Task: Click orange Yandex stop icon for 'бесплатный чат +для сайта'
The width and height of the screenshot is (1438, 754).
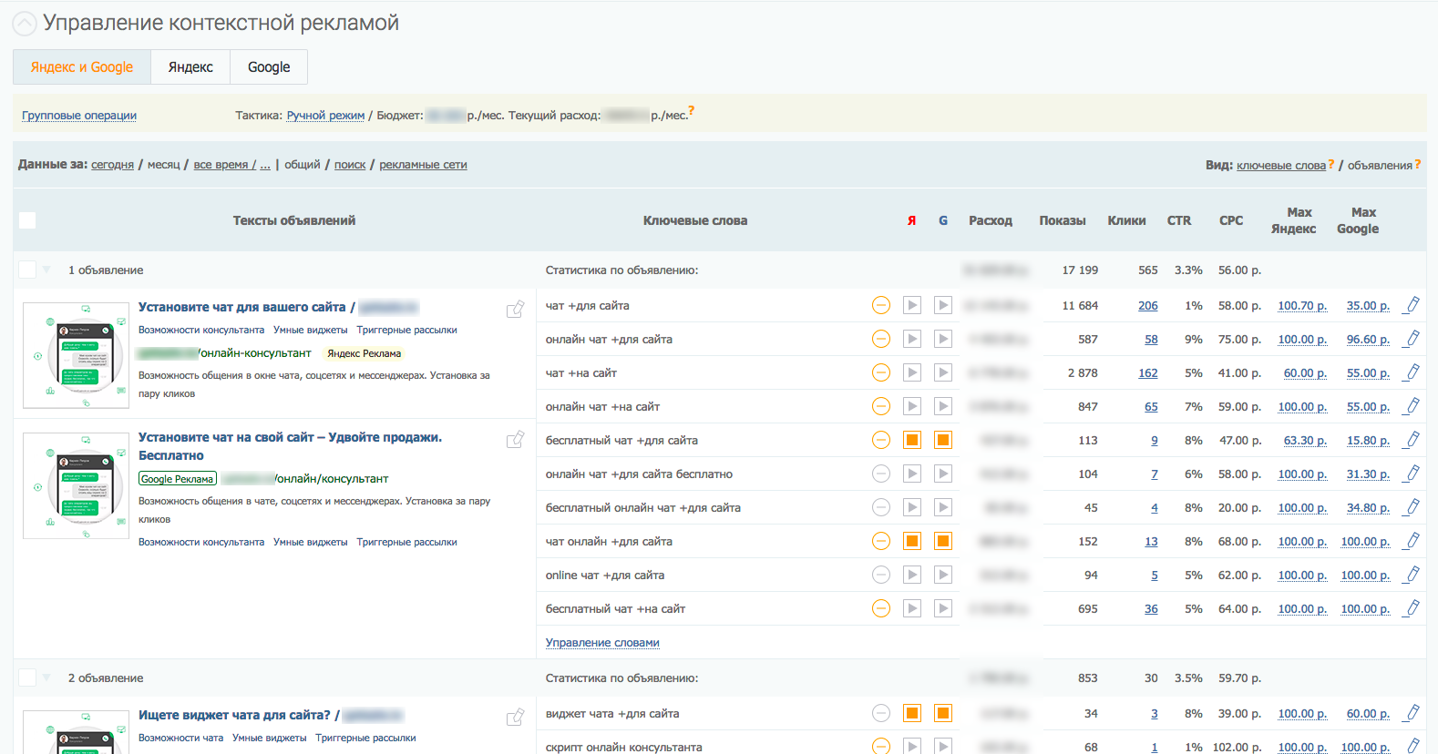Action: coord(912,440)
